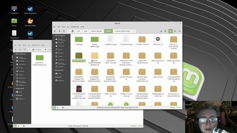Launch Space Engineers desktop shortcut
Viewport: 237px width, 133px height.
tap(30, 10)
